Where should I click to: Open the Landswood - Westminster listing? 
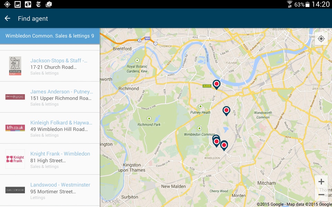pos(50,190)
